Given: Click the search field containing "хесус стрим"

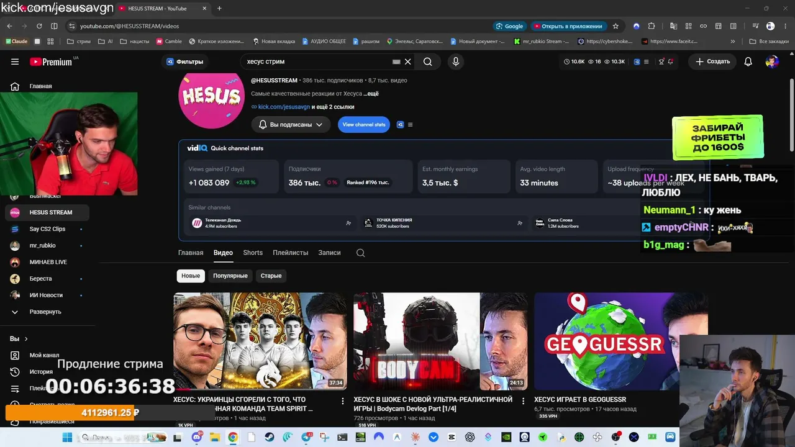Looking at the screenshot, I should pyautogui.click(x=317, y=61).
